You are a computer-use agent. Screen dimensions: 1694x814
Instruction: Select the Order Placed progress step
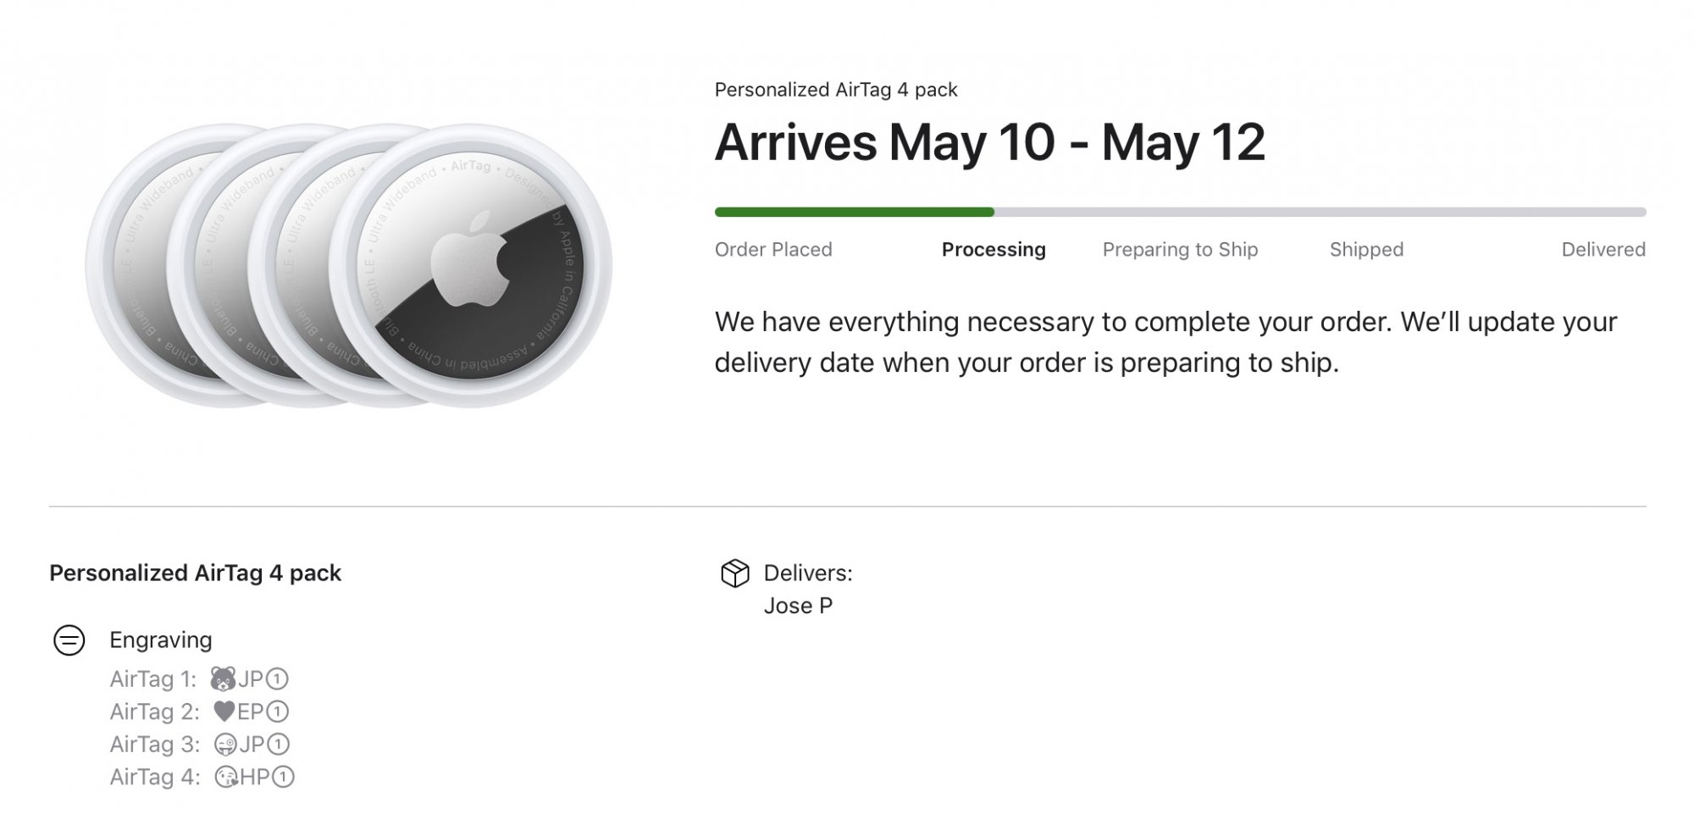[773, 250]
